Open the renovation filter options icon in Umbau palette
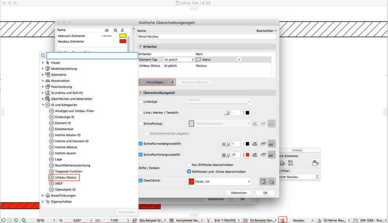 315,163
